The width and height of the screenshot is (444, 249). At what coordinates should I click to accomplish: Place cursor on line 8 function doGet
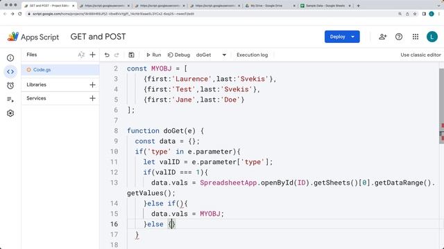[165, 131]
